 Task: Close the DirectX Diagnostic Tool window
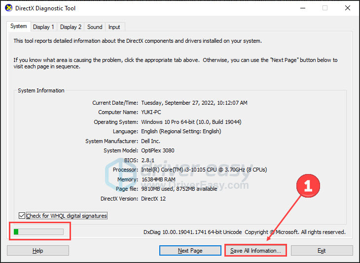click(x=348, y=8)
